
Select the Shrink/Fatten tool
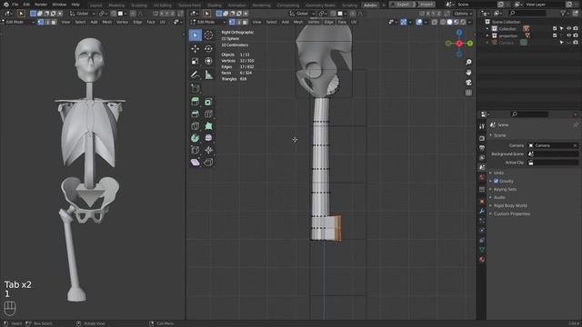[208, 150]
